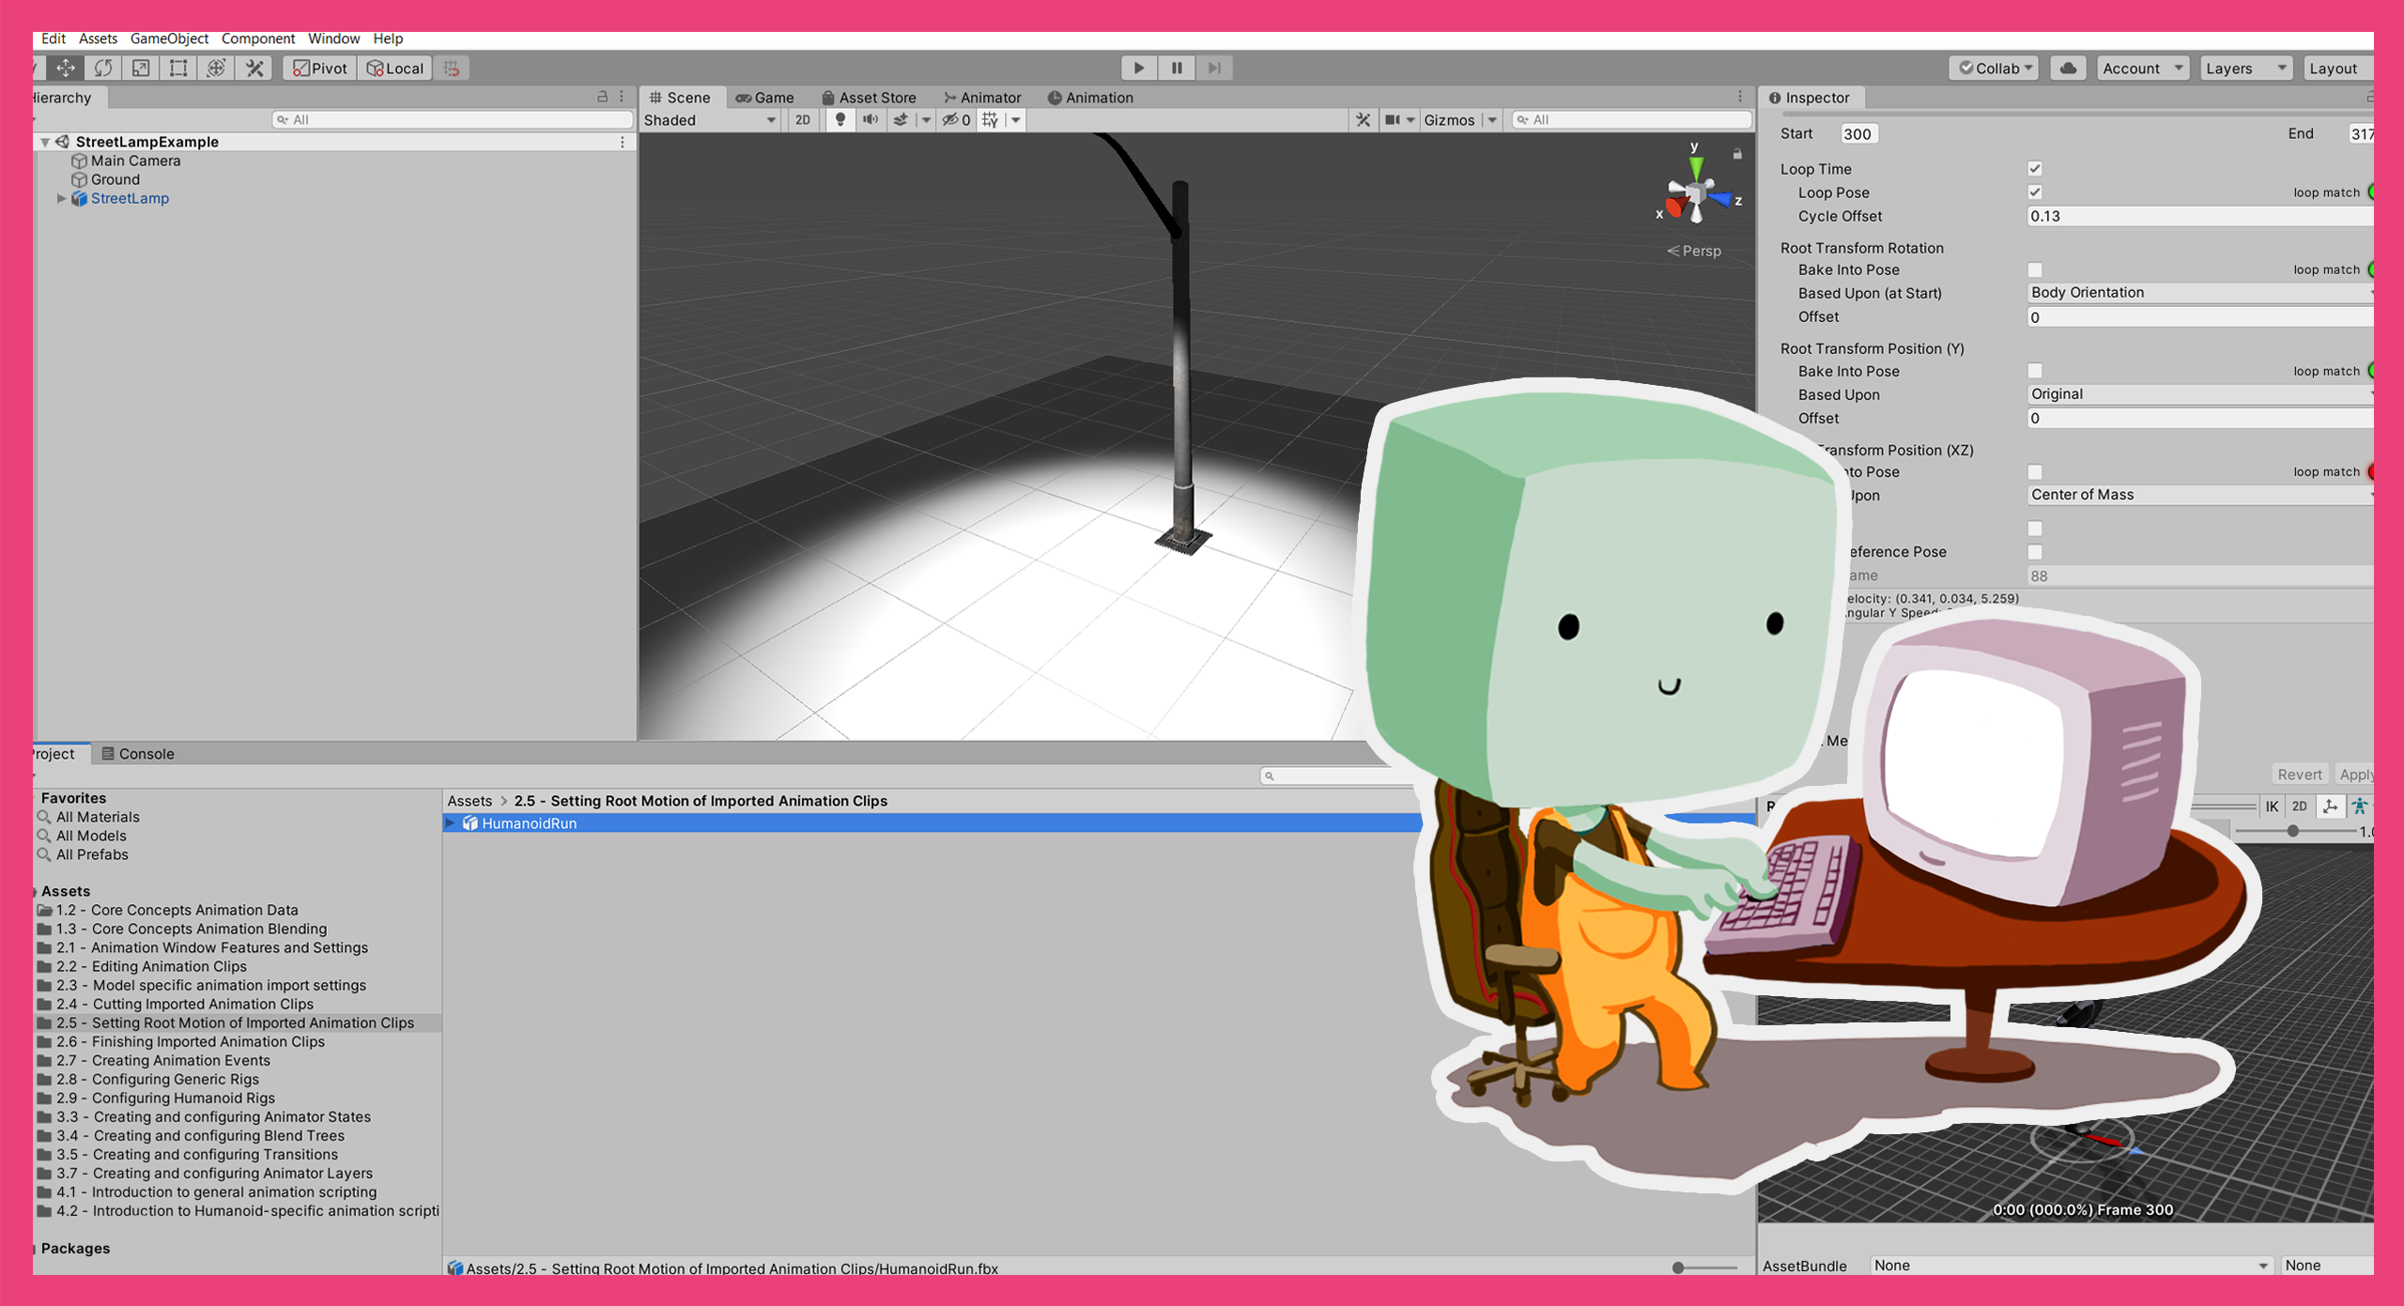Click the Hierarchy panel lock icon
Screen dimensions: 2404x1306
click(602, 97)
